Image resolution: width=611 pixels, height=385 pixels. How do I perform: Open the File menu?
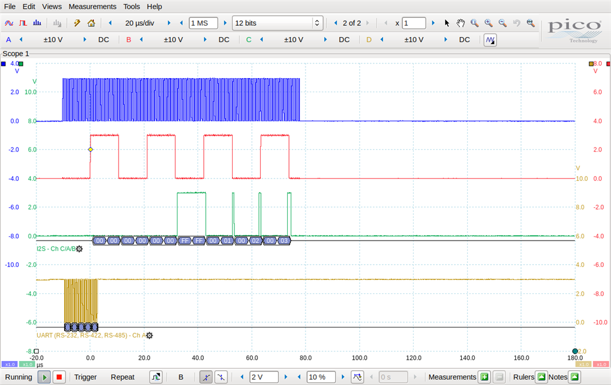10,6
